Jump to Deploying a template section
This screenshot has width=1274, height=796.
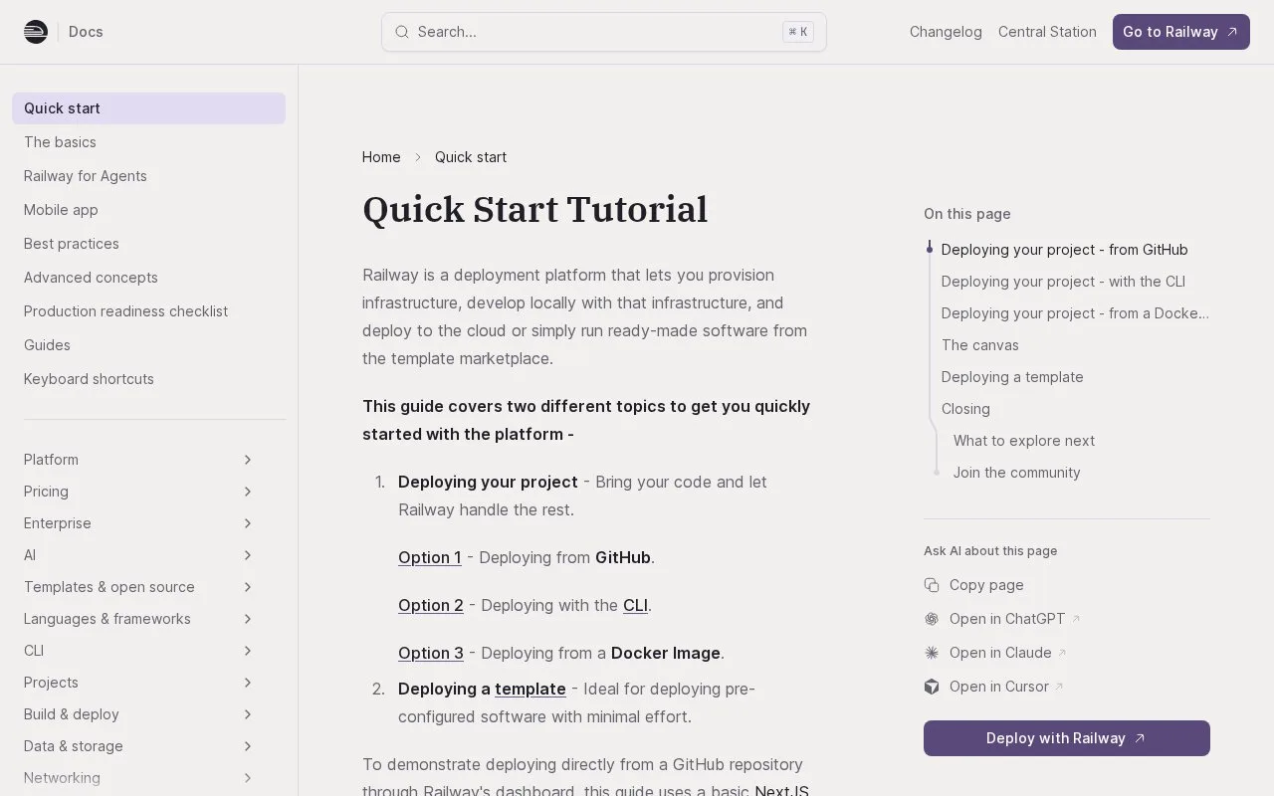click(1012, 377)
